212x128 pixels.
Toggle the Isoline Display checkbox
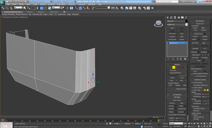tap(192, 87)
